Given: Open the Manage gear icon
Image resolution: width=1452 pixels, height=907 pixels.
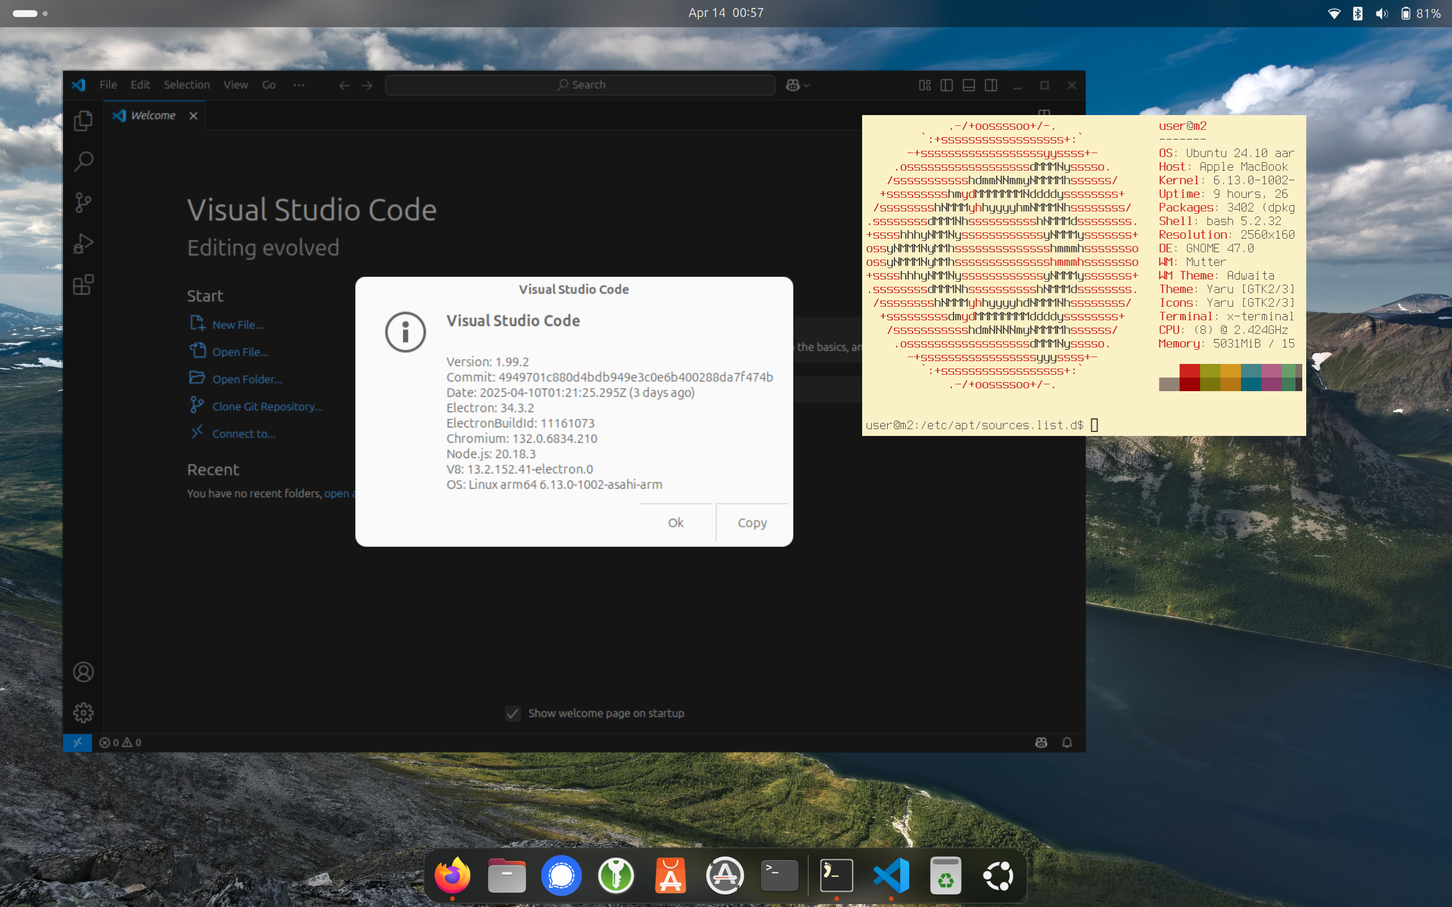Looking at the screenshot, I should click(83, 713).
